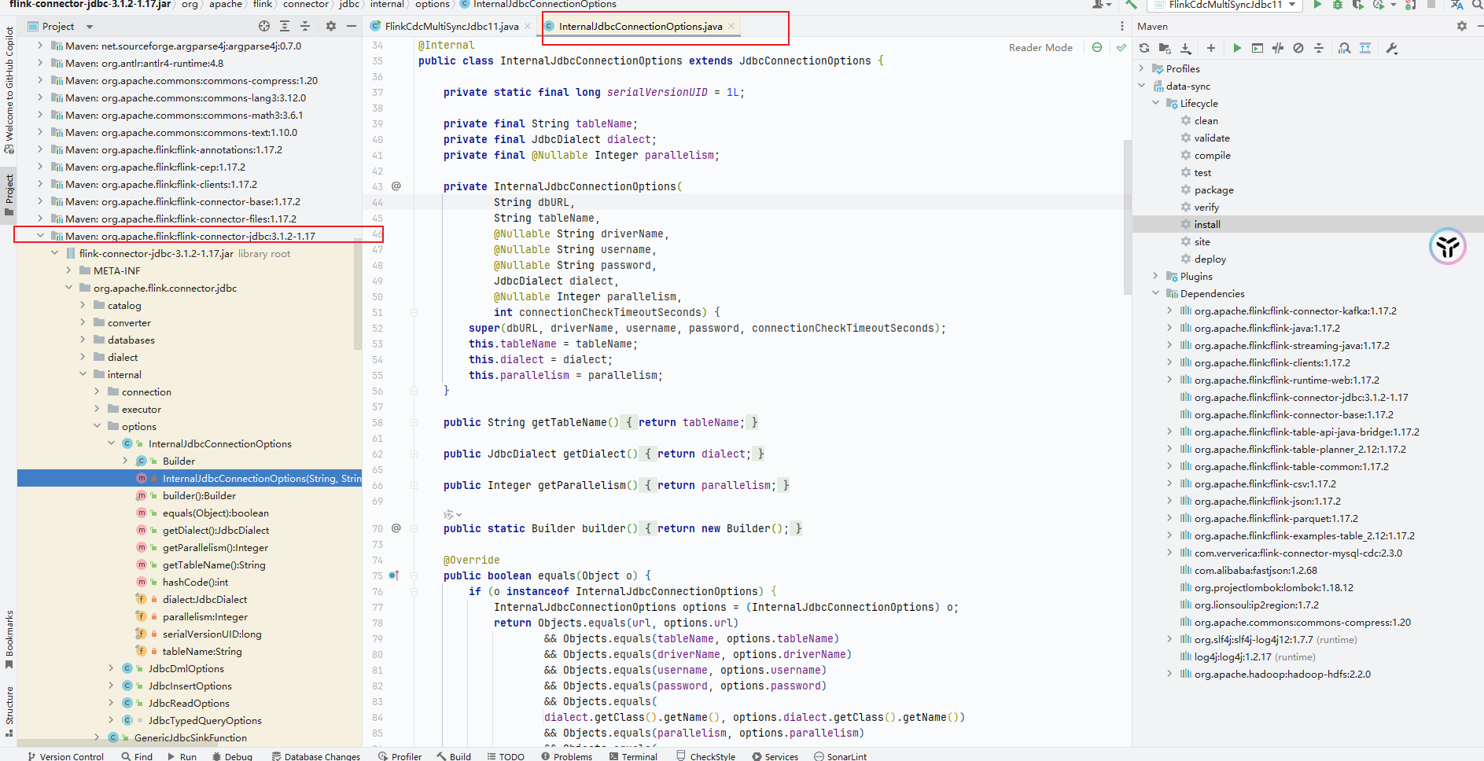Run FlinkCdcMultiSyncJdbc11 from the main toolbar
This screenshot has height=761, width=1484.
1317,5
